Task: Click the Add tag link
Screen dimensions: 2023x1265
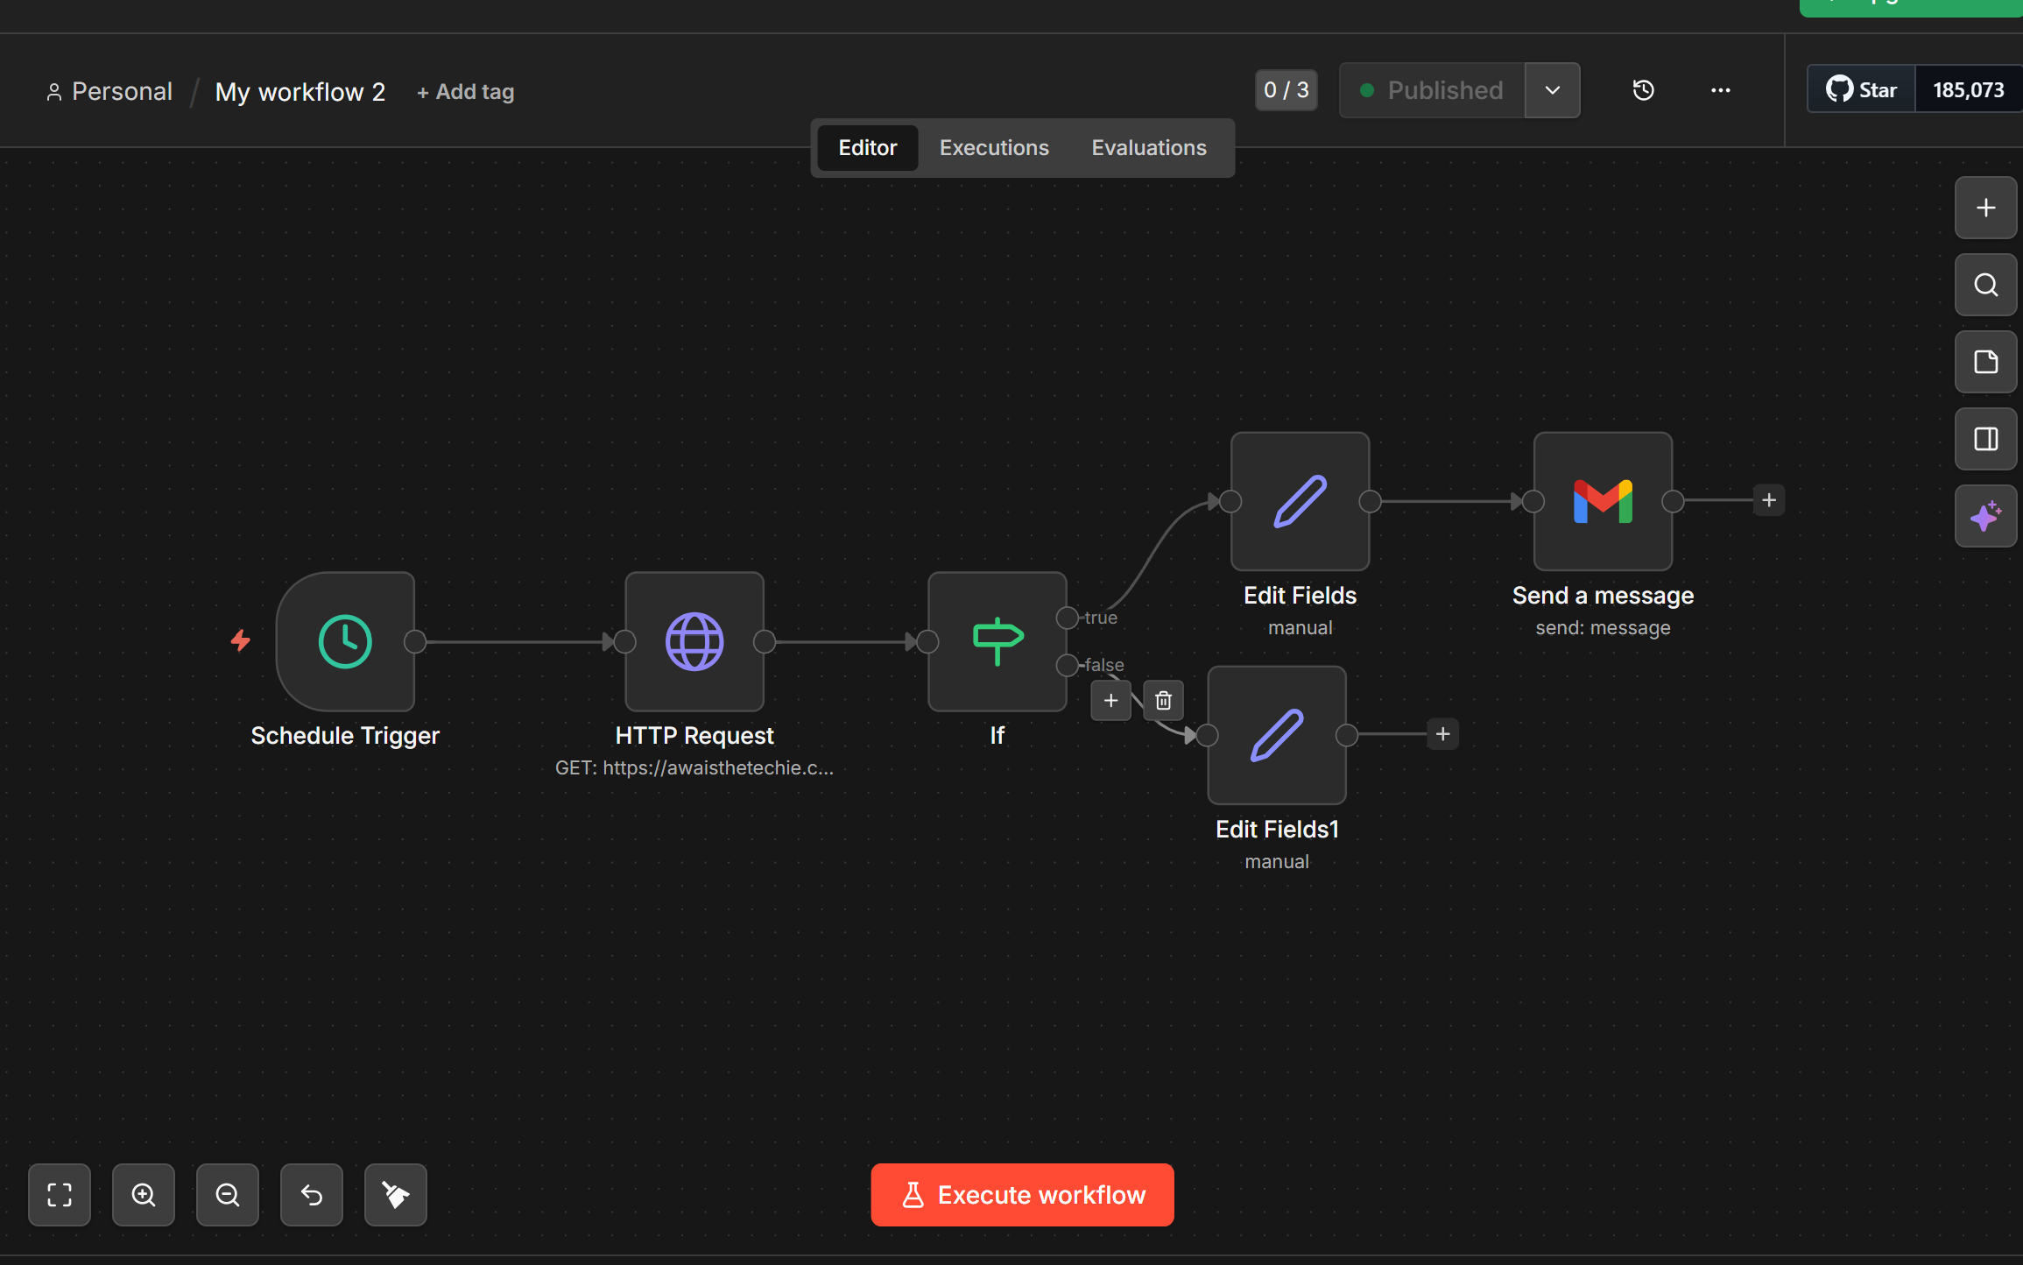Action: click(465, 92)
